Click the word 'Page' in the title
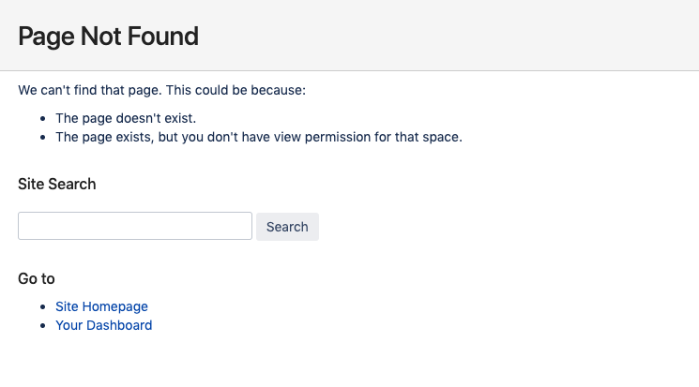This screenshot has height=387, width=699. [46, 36]
